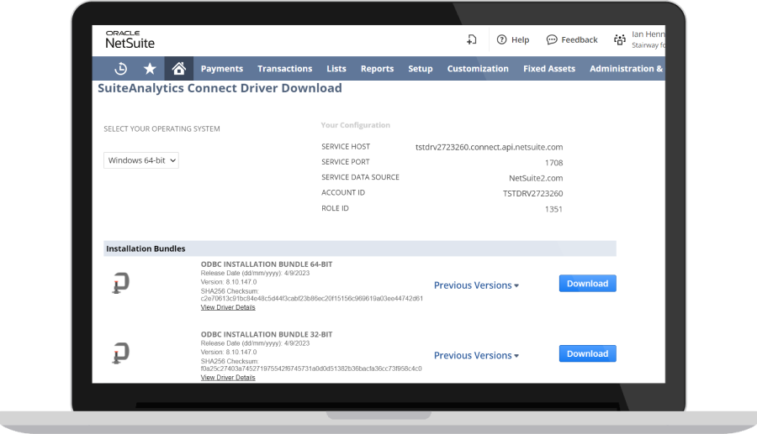The image size is (757, 434).
Task: Select the 64-bit bundle SHA256 checksum string
Action: 312,299
